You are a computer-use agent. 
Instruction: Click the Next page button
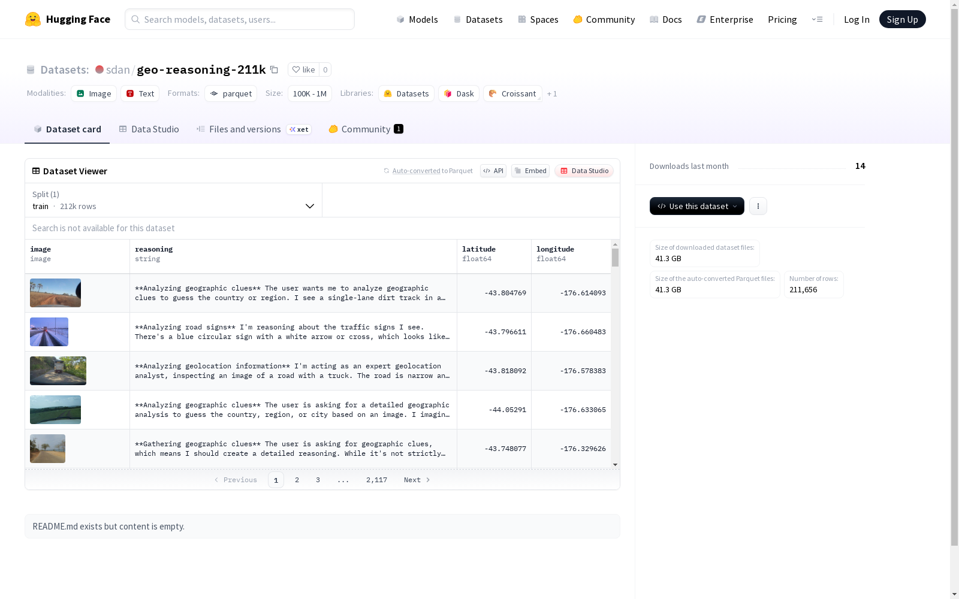click(x=417, y=480)
